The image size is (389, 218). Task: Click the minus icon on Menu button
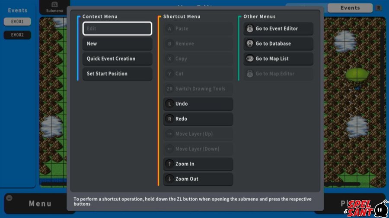pyautogui.click(x=10, y=198)
